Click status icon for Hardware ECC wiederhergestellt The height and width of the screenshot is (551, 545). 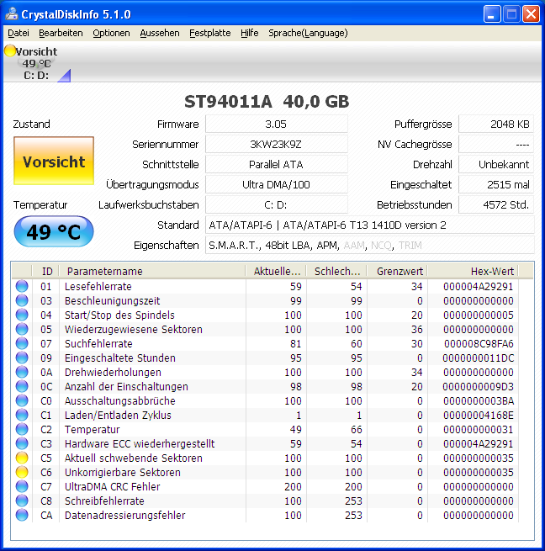tap(22, 443)
